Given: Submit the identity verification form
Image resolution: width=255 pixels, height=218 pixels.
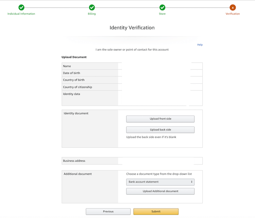Looking at the screenshot, I should (x=156, y=212).
